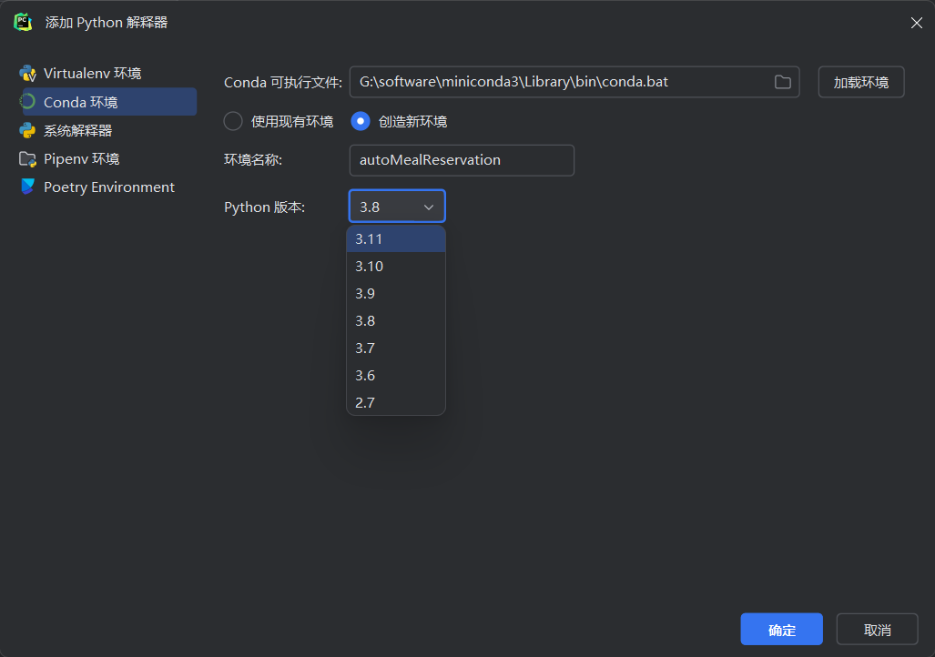Viewport: 935px width, 657px height.
Task: Choose Python version 3.6 from list
Action: click(x=396, y=376)
